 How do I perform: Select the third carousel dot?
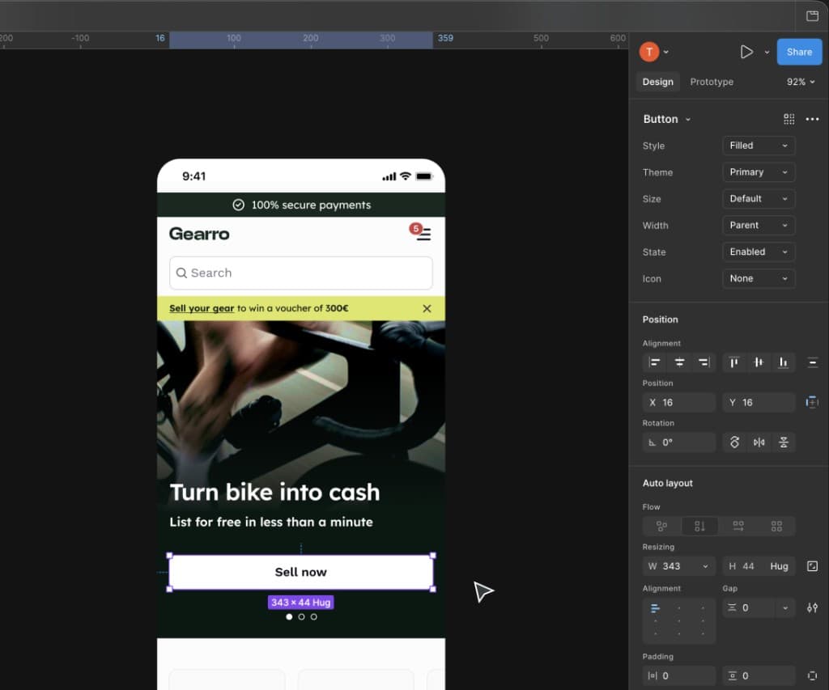314,616
